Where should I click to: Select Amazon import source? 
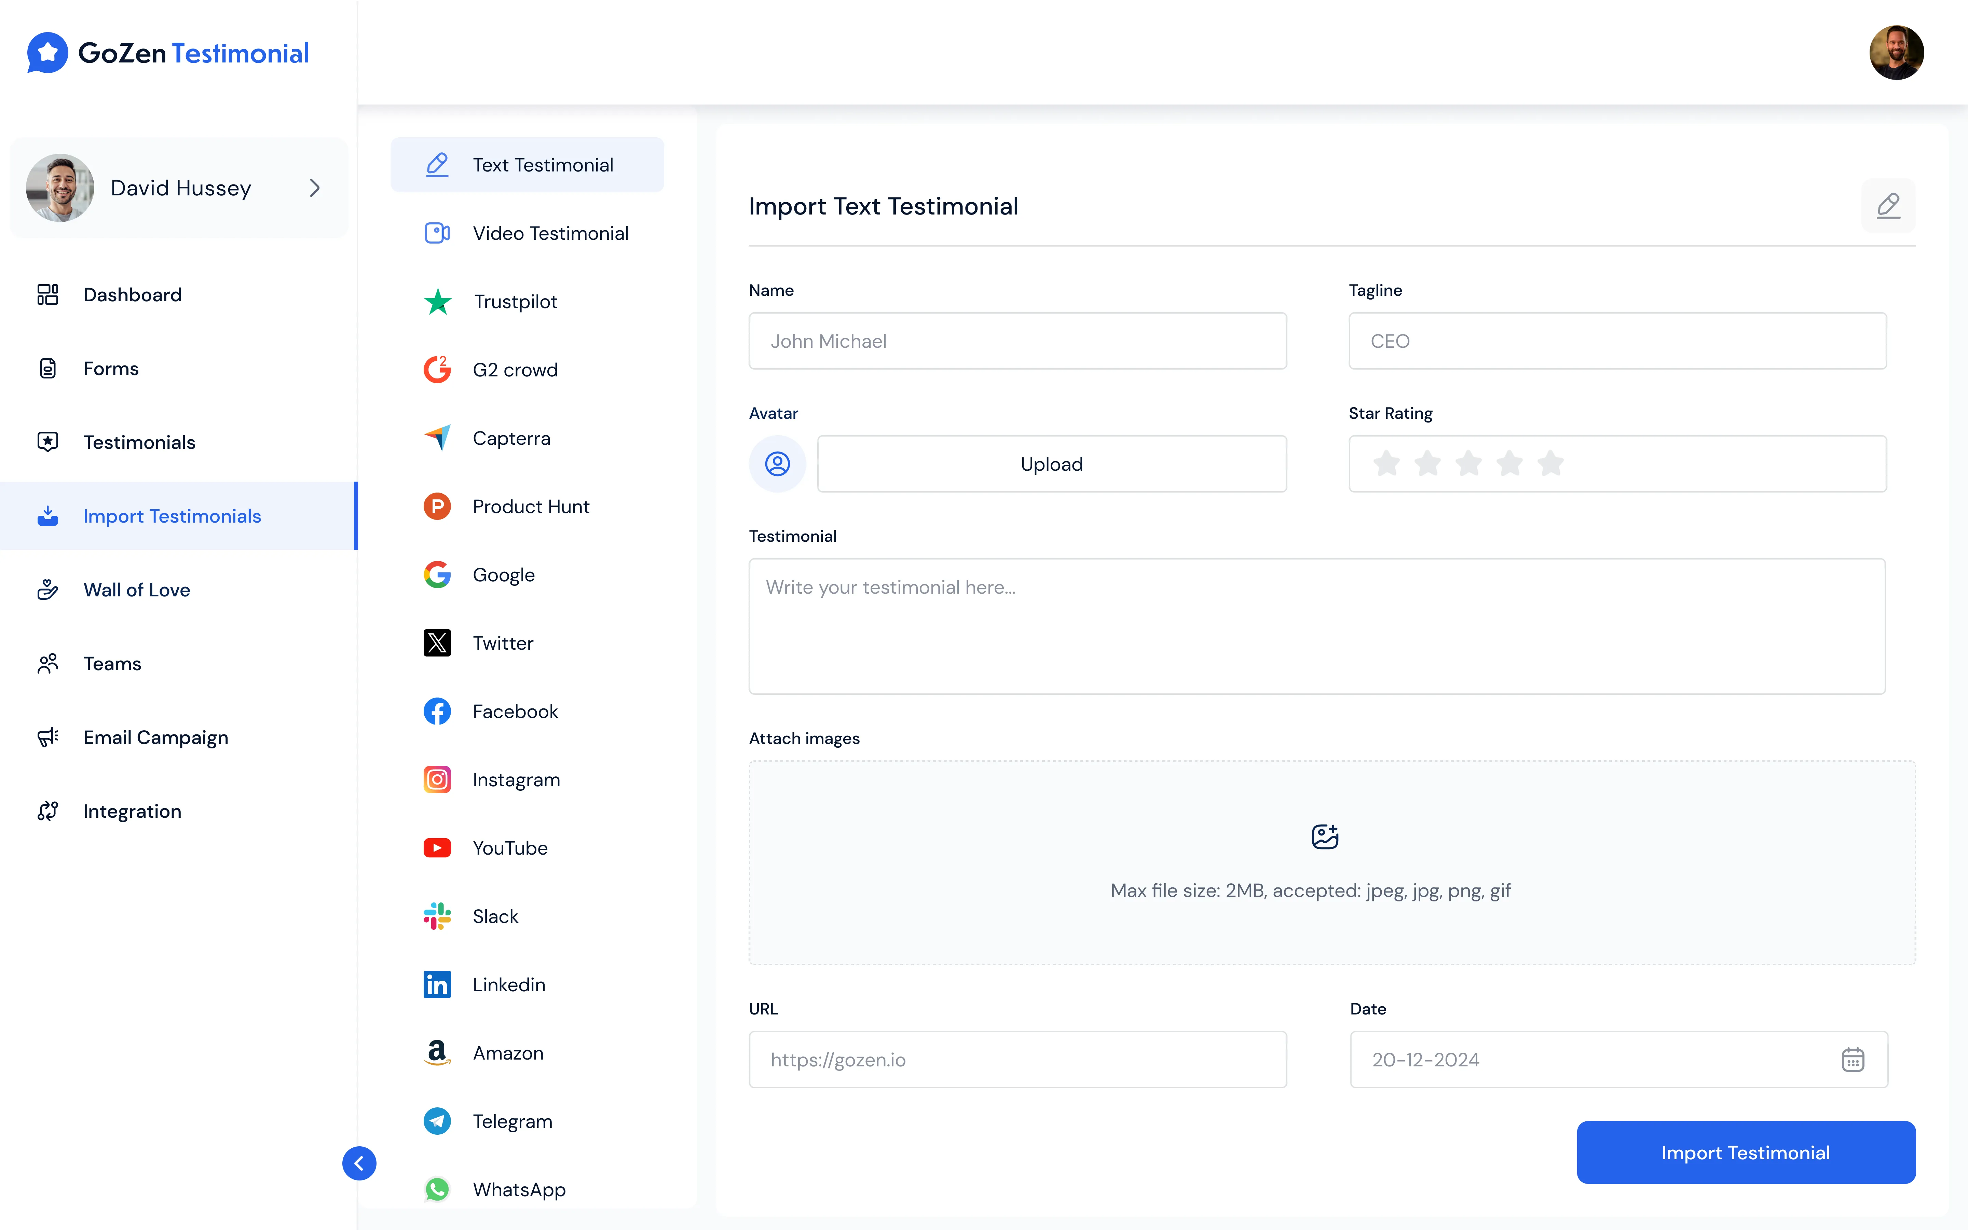click(x=527, y=1053)
